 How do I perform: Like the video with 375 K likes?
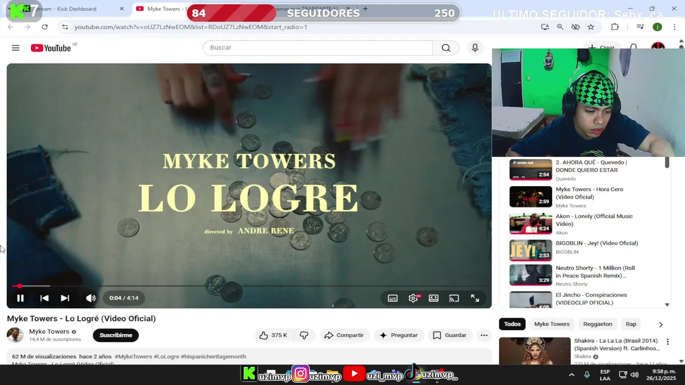(273, 335)
